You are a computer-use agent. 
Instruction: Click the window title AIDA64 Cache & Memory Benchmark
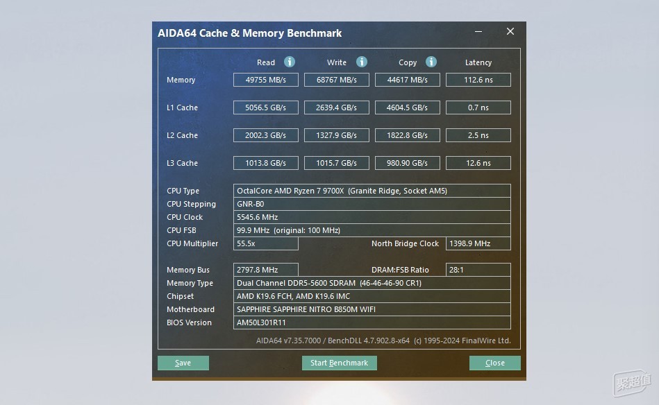point(250,33)
